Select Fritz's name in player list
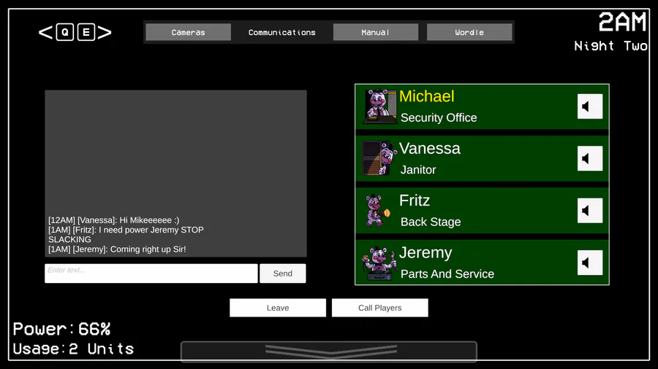 [x=415, y=201]
